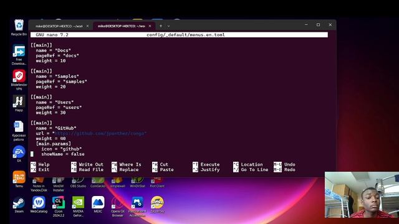
Task: Minimize the terminal window
Action: tap(306, 25)
